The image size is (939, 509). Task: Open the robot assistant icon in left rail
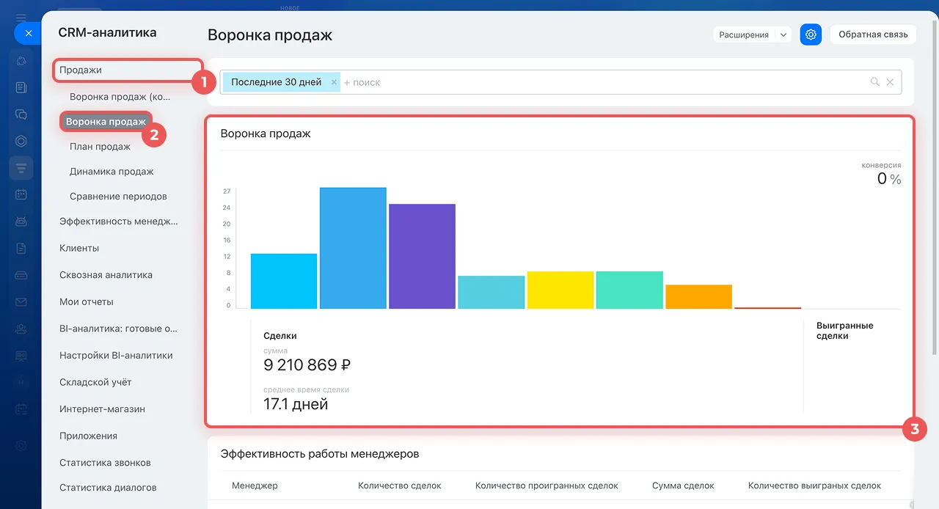(x=21, y=221)
